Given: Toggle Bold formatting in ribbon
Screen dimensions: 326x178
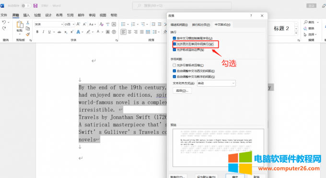Looking at the screenshot, I should click(37, 32).
